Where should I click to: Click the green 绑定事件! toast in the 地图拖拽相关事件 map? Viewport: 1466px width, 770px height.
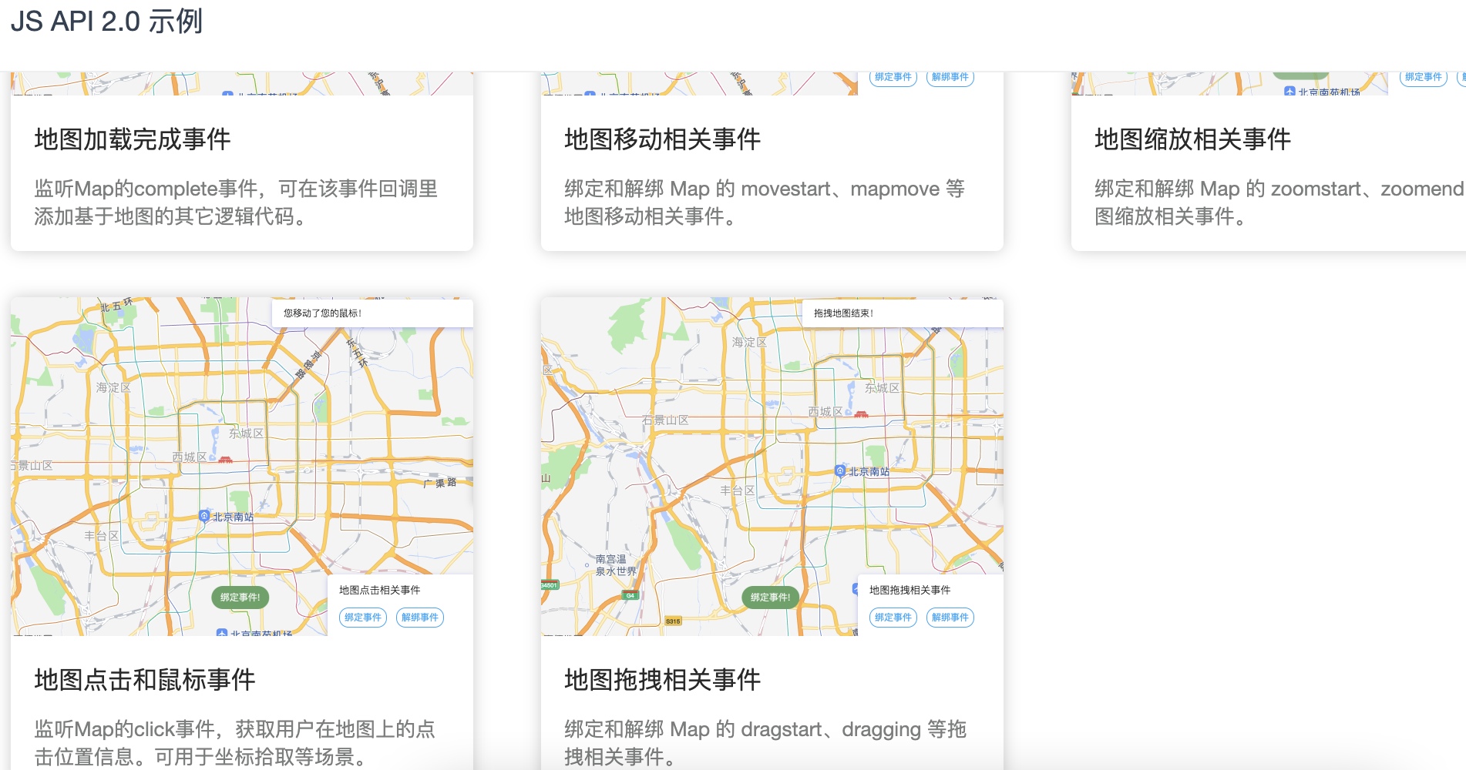[x=771, y=598]
